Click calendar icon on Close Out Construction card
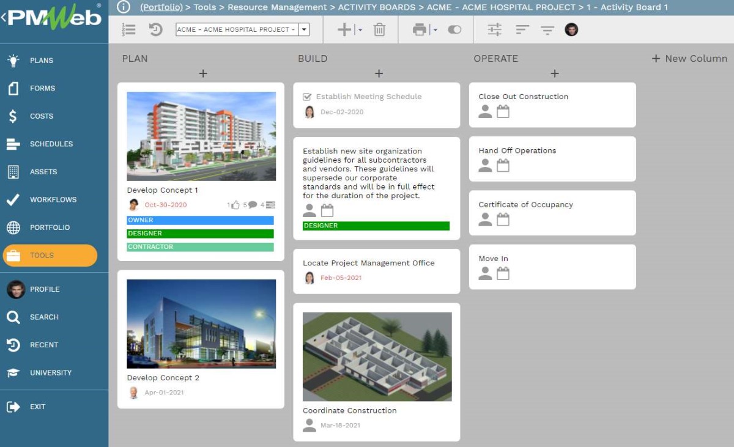The image size is (734, 447). (503, 111)
